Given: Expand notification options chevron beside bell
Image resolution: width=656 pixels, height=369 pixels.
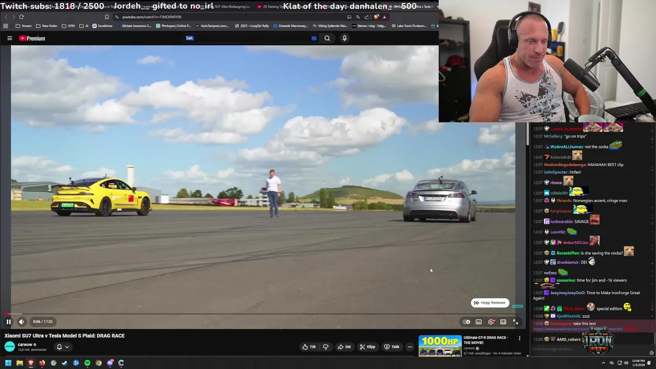Looking at the screenshot, I should click(x=67, y=347).
